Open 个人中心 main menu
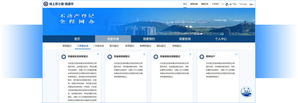 pyautogui.click(x=221, y=39)
